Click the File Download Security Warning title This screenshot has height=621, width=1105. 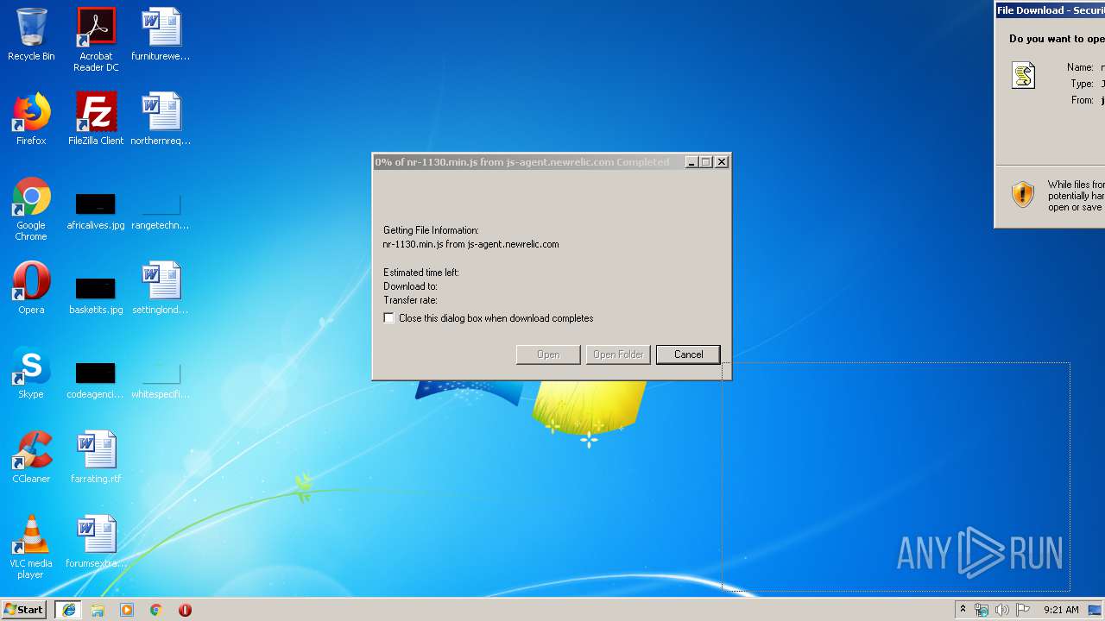click(1051, 10)
